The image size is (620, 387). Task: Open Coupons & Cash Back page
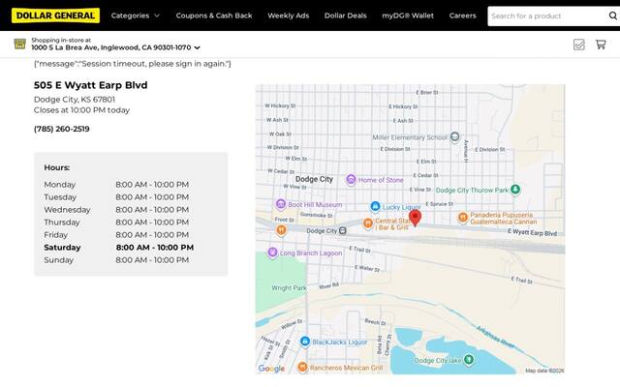214,15
